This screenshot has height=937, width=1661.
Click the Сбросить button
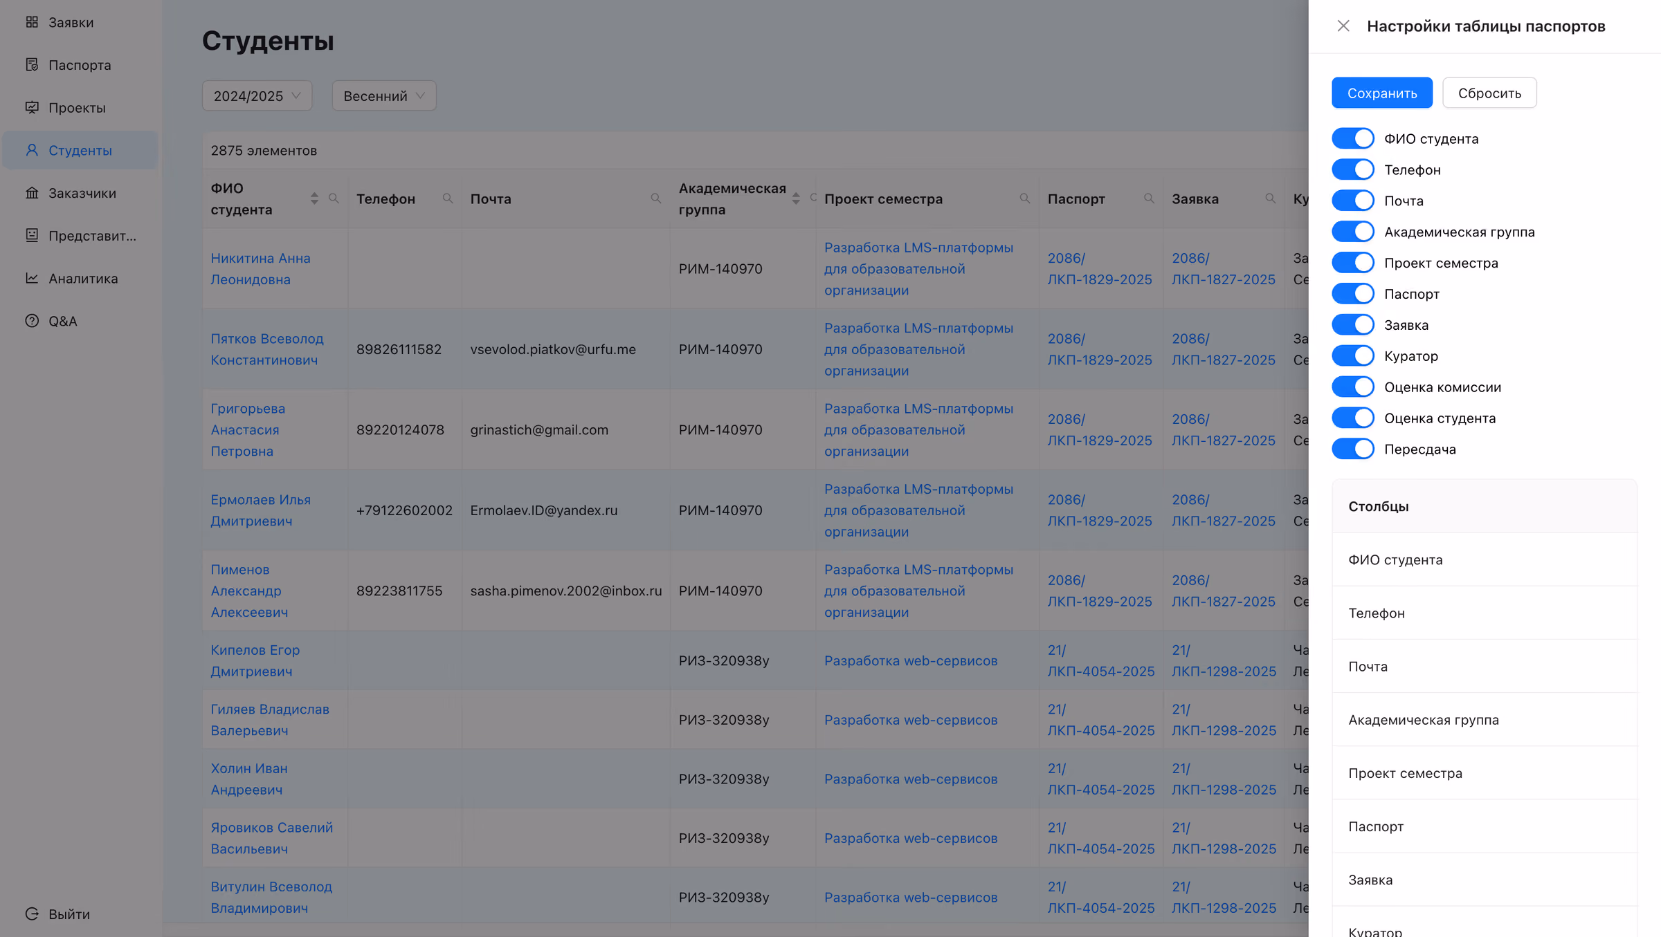tap(1489, 93)
